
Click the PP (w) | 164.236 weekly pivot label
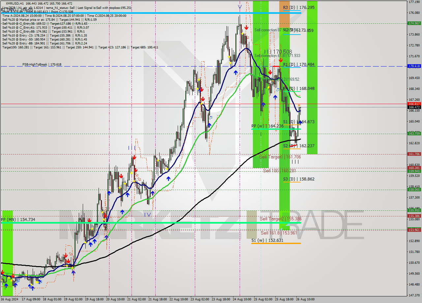point(267,126)
